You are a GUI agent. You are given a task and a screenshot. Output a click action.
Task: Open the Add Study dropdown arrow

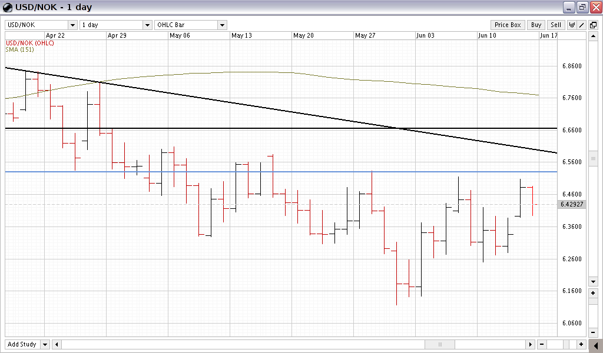coord(45,344)
